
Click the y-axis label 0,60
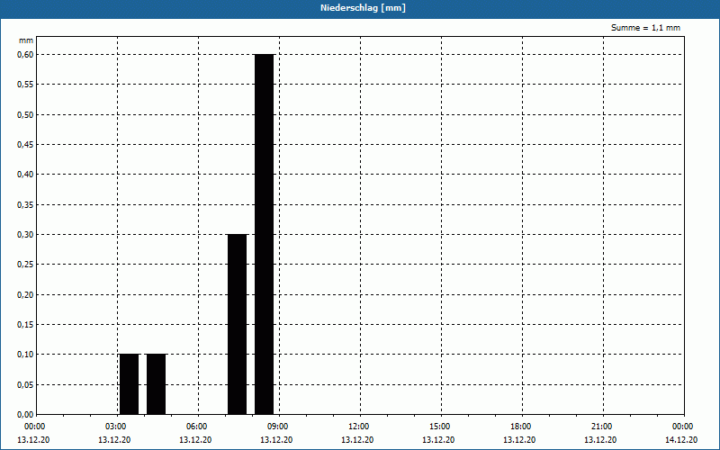click(x=25, y=55)
